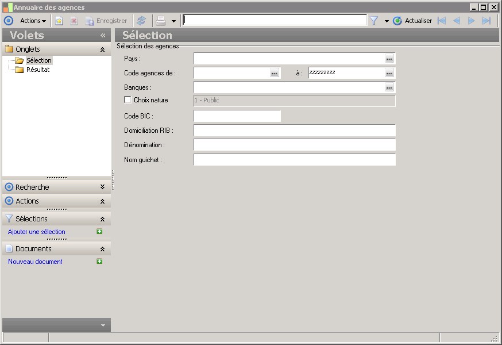Click the Ajouter une sélection link
The image size is (502, 345).
tap(37, 232)
